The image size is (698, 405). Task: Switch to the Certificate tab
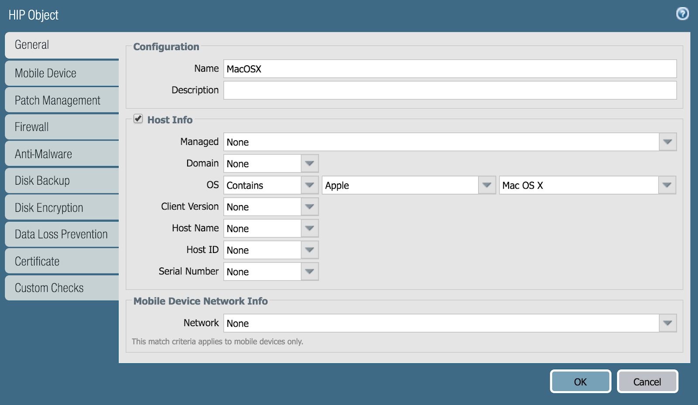click(x=62, y=261)
